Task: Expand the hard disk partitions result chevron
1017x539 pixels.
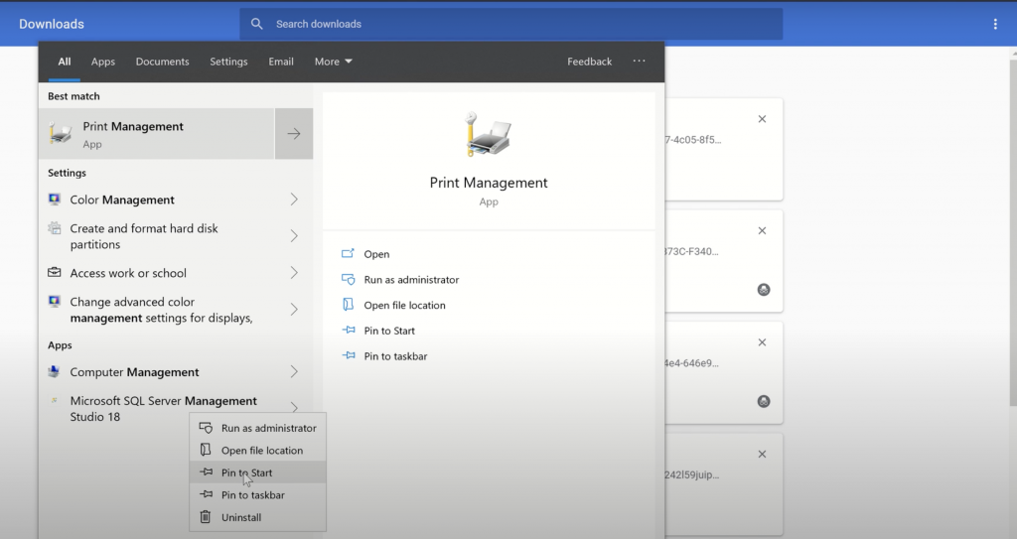Action: [294, 236]
